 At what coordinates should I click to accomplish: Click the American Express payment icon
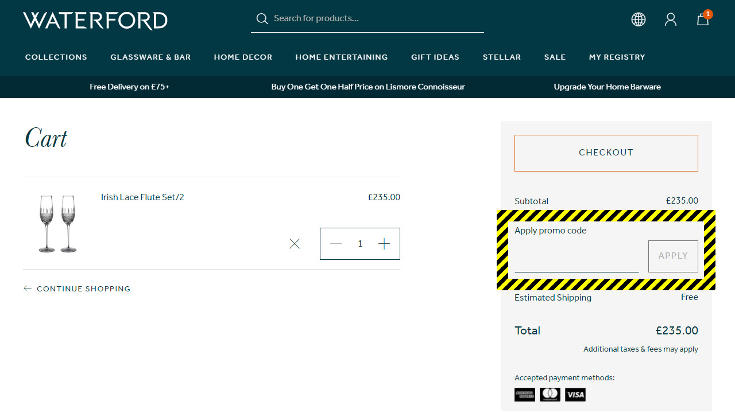tap(525, 395)
